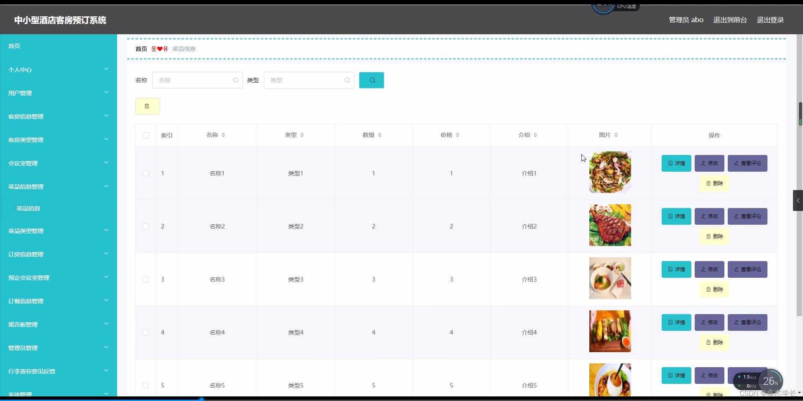The image size is (803, 401).
Task: Click 查看评论 to view comments for 名称2
Action: (747, 216)
